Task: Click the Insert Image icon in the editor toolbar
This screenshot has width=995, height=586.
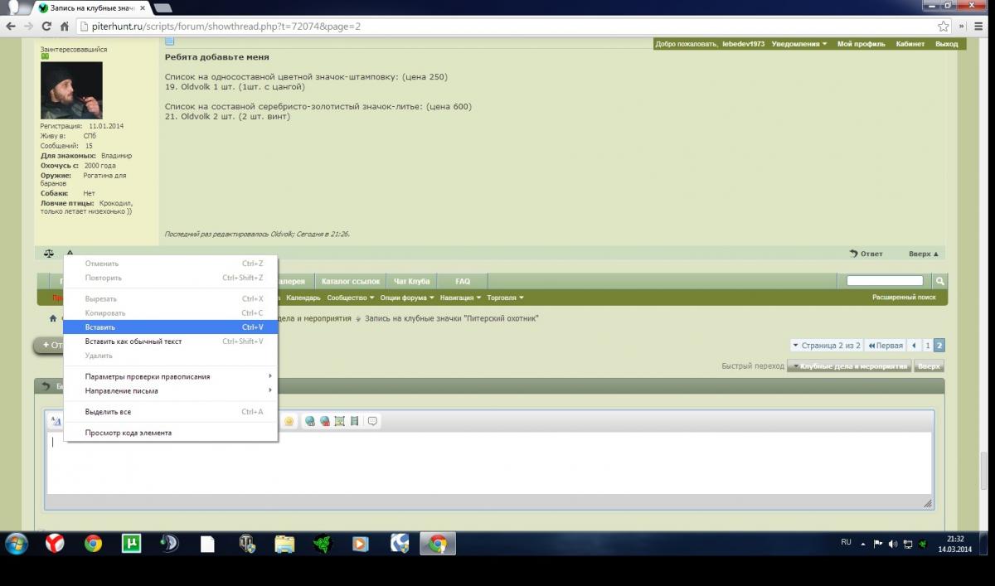Action: point(339,421)
